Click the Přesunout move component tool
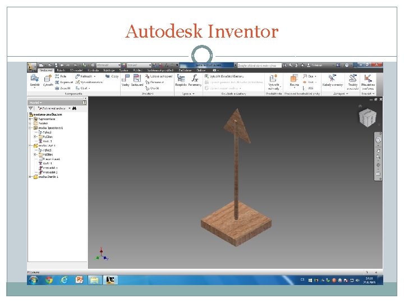 click(x=155, y=82)
